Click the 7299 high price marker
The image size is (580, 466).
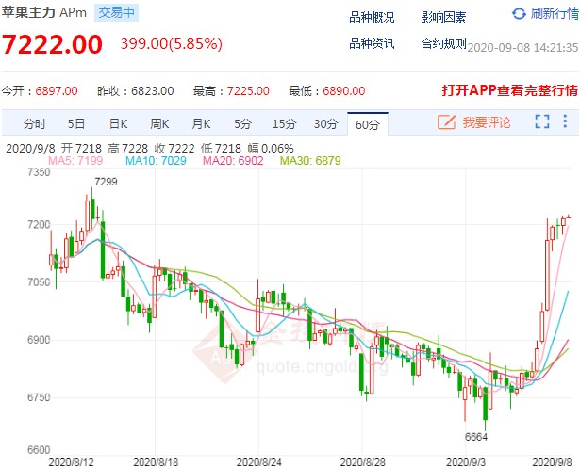tap(106, 182)
